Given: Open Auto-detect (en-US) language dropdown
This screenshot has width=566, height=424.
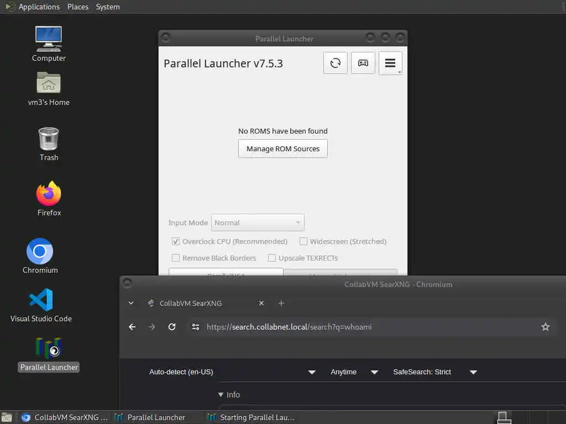Looking at the screenshot, I should pyautogui.click(x=233, y=372).
